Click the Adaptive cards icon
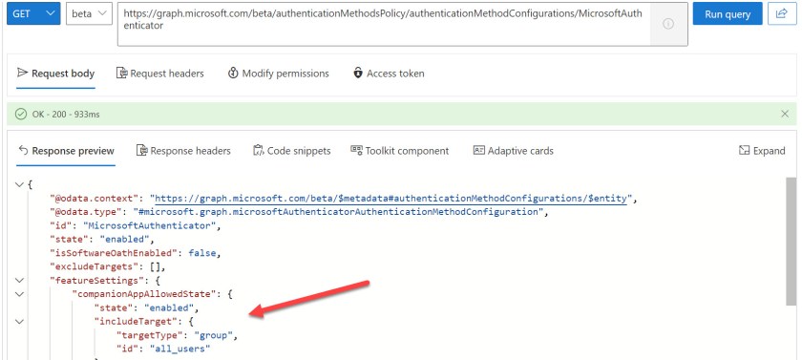 [478, 150]
